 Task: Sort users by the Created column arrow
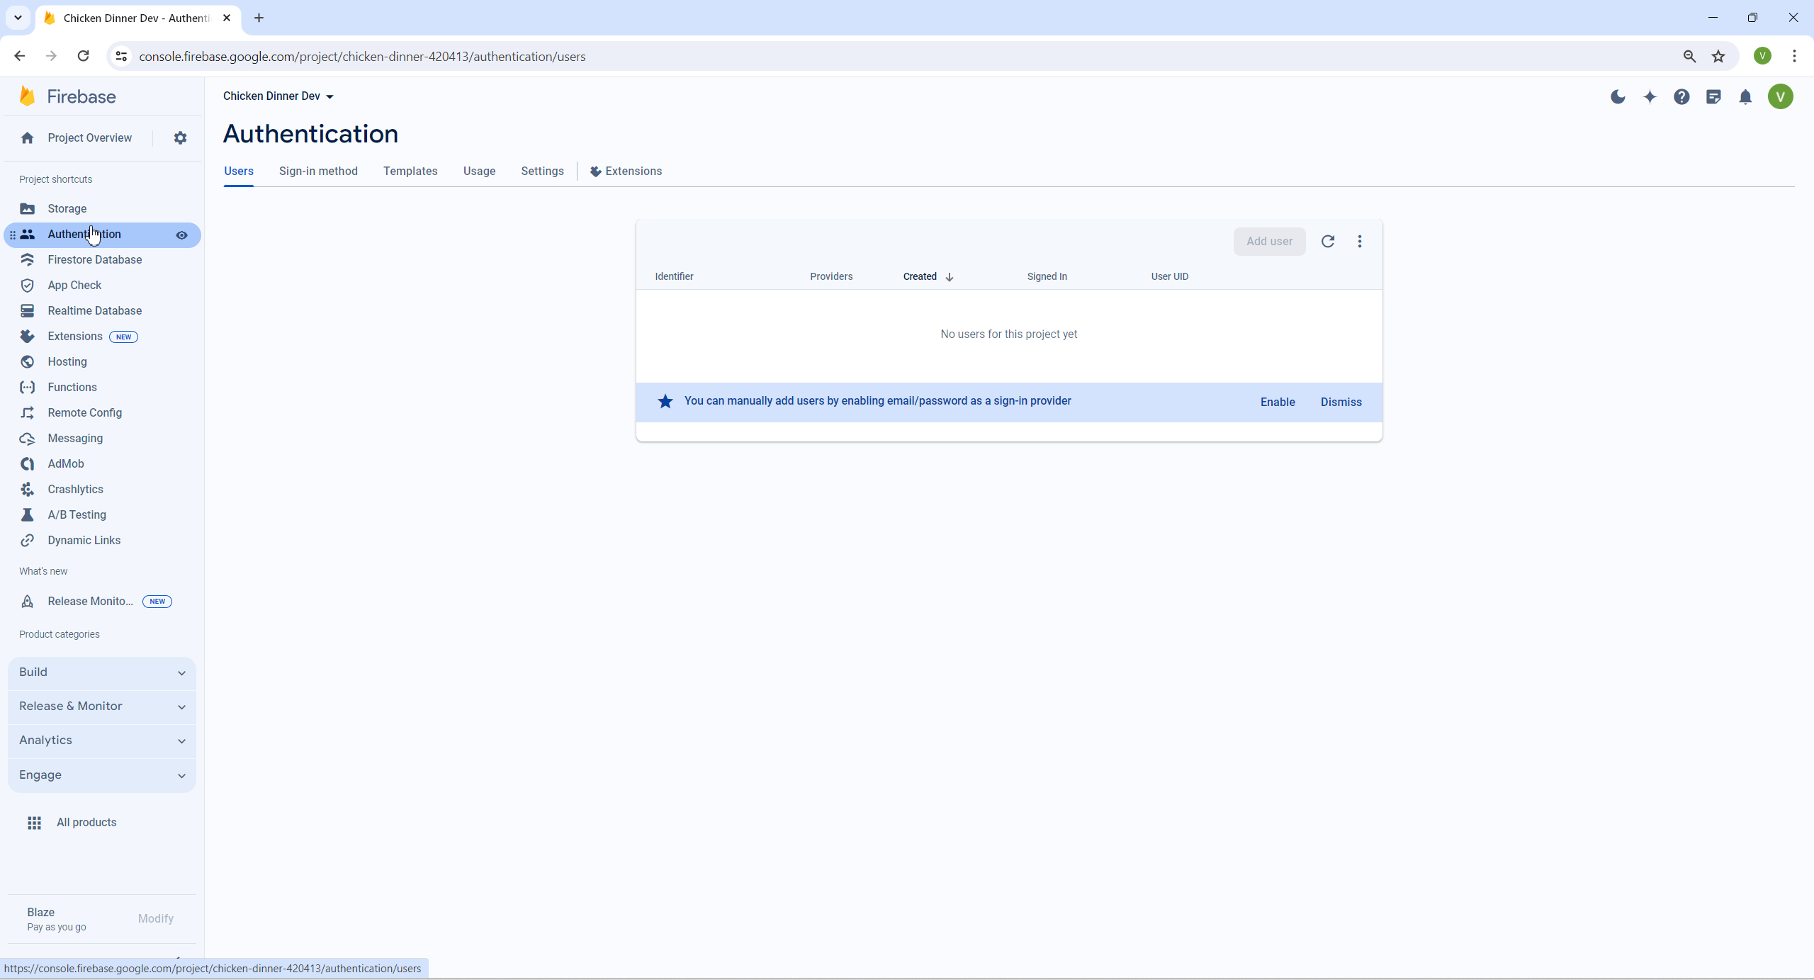(x=949, y=277)
